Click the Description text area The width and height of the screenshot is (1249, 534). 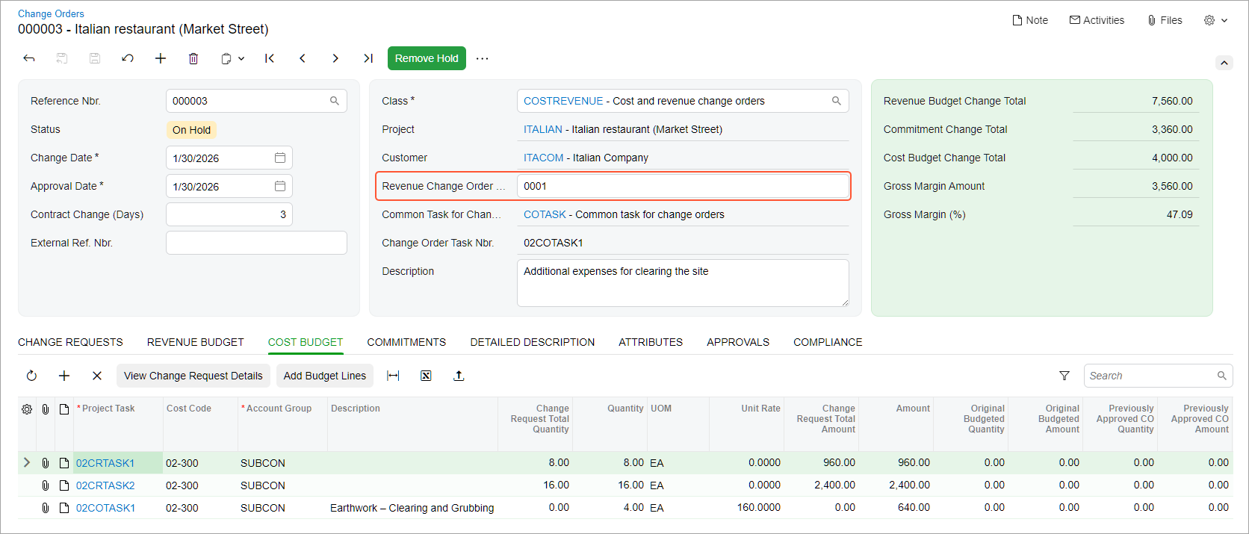coord(683,283)
